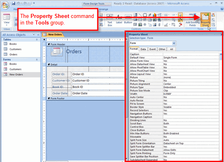The width and height of the screenshot is (224, 162).
Task: Save using the Quick Access floppy icon
Action: tap(13, 3)
